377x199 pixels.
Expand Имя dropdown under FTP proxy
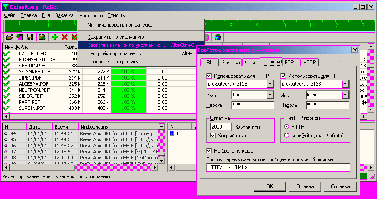(345, 95)
